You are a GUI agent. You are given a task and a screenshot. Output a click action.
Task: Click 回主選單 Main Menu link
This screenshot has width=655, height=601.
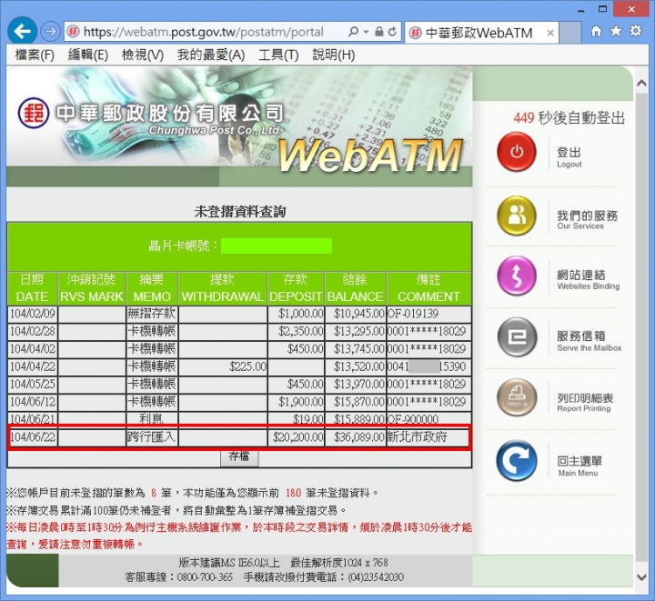pos(579,466)
